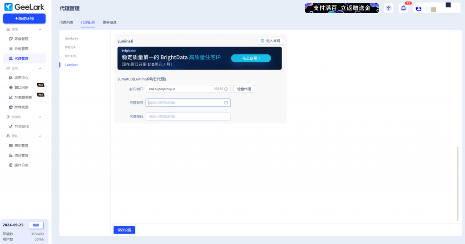This screenshot has width=465, height=244.
Task: Collapse the 常用 sidebar section
Action: (40, 29)
